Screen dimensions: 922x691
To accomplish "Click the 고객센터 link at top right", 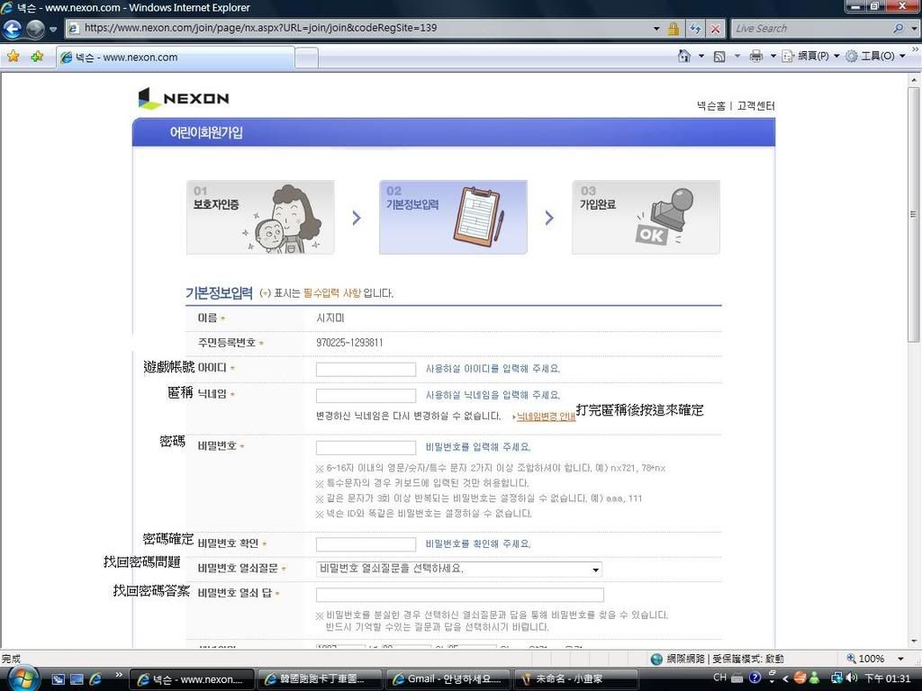I will (756, 105).
